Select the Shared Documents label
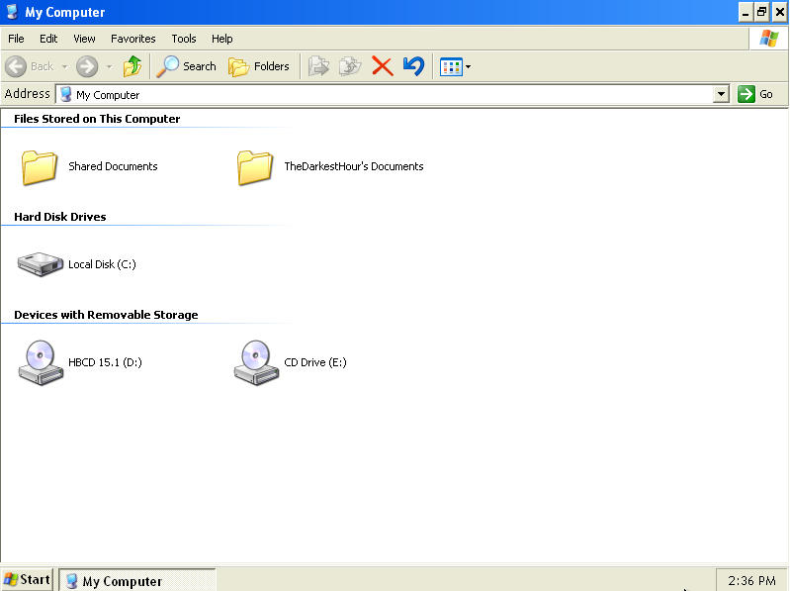Viewport: 790px width, 591px height. [x=113, y=166]
